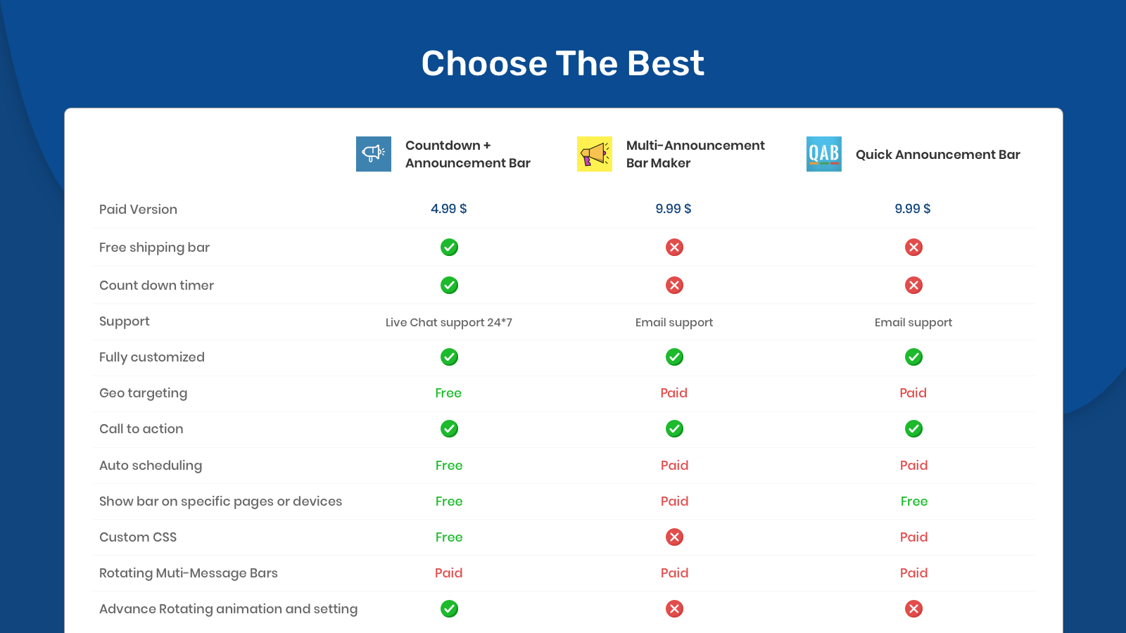The width and height of the screenshot is (1126, 633).
Task: Click the Geo targeting row label
Action: coord(144,393)
